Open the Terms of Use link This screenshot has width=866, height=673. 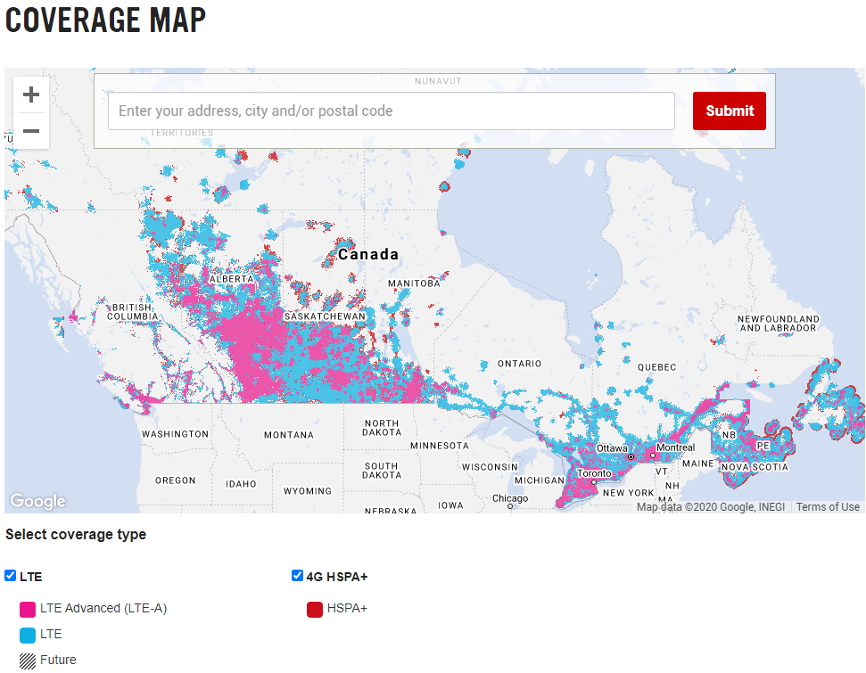828,507
